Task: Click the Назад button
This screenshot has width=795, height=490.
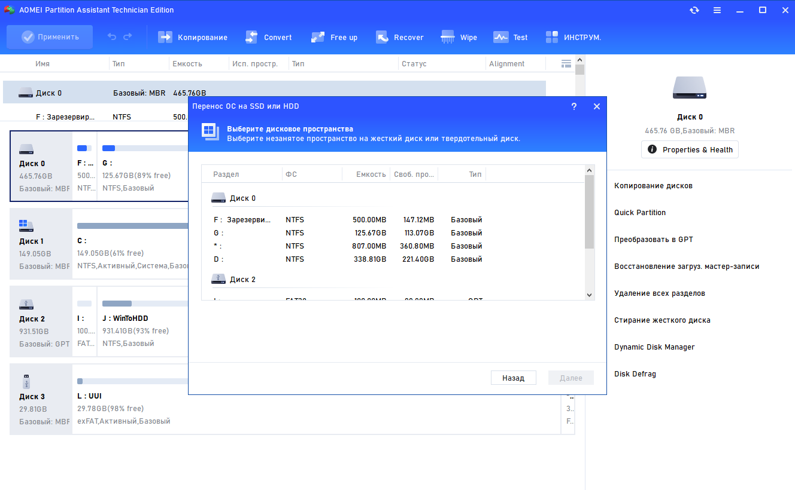Action: (514, 378)
